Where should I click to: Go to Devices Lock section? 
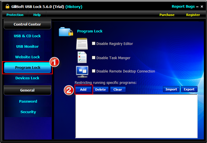(27, 78)
